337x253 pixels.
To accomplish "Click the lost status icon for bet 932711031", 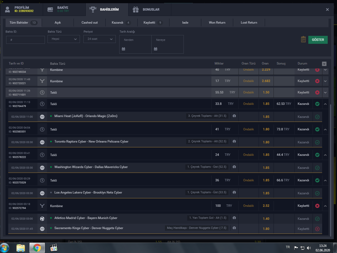I will [x=317, y=92].
